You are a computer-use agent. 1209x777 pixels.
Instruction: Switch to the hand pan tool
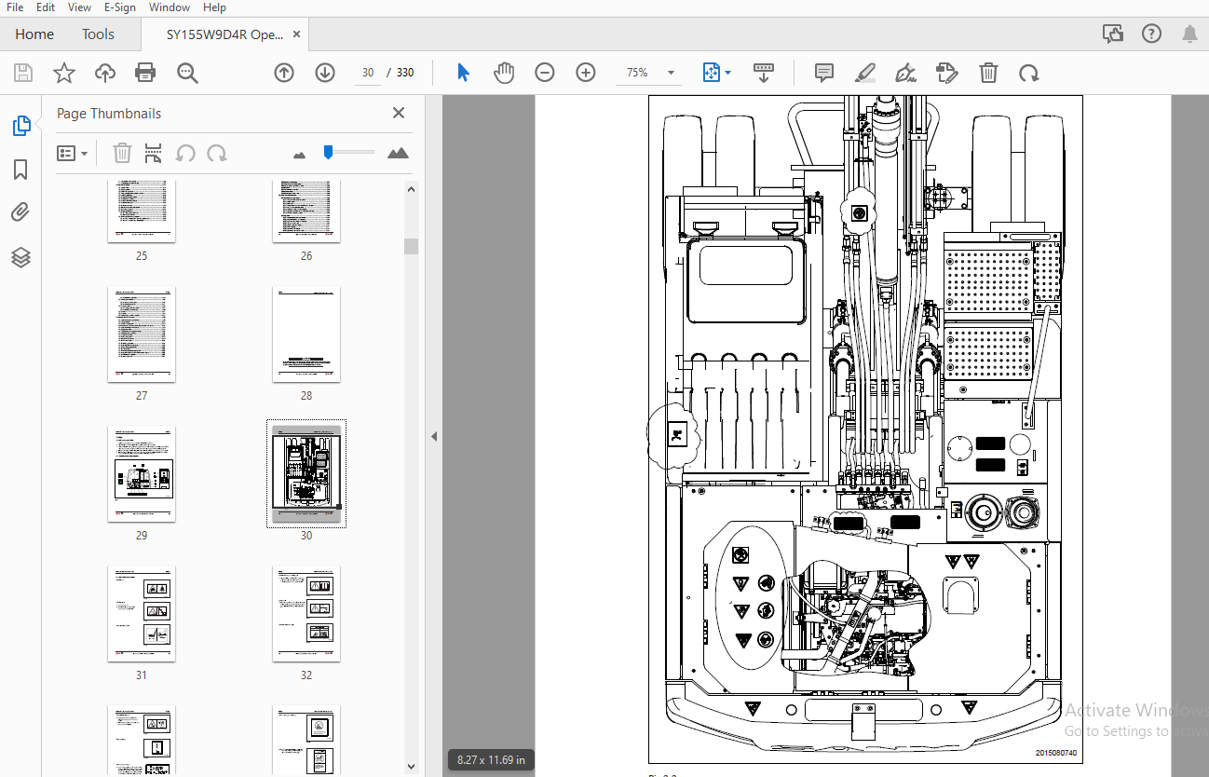[504, 73]
